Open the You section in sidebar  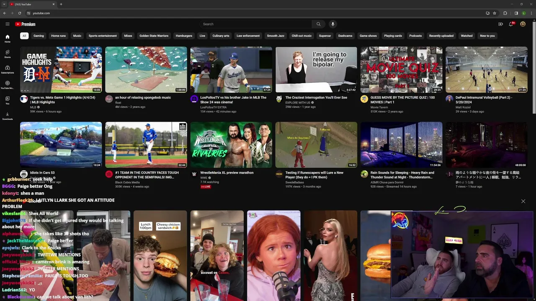coord(8,101)
